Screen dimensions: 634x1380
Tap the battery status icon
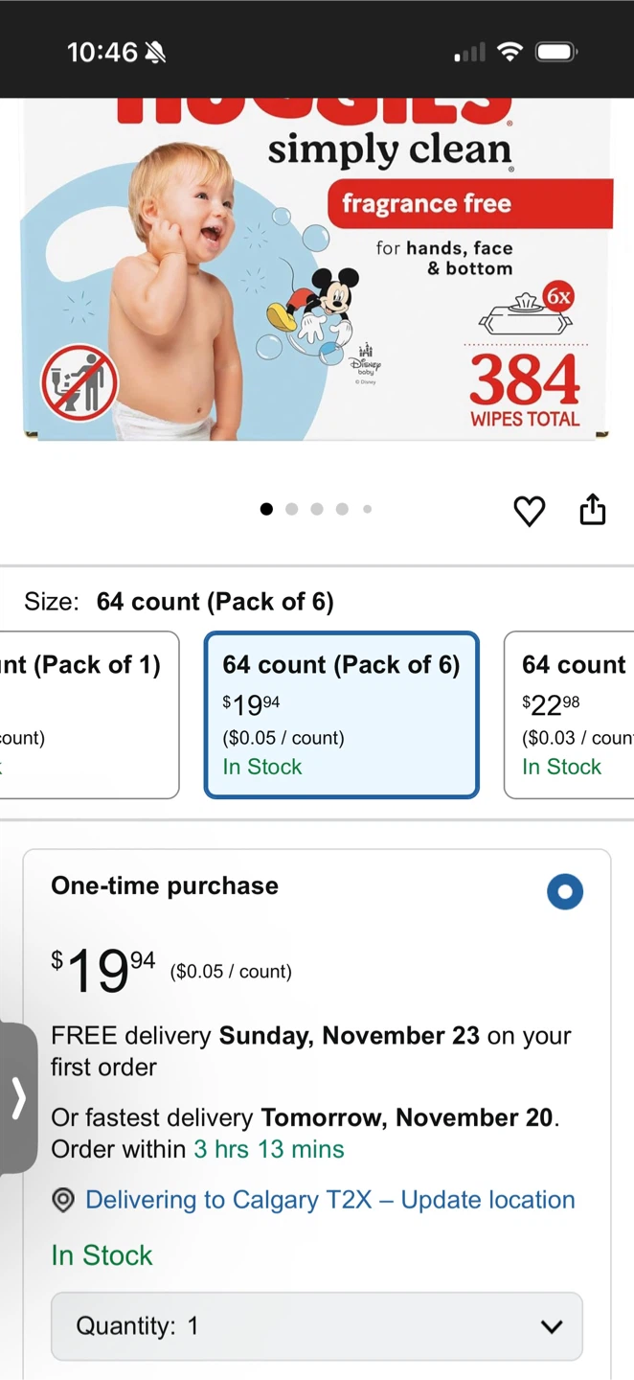click(556, 52)
